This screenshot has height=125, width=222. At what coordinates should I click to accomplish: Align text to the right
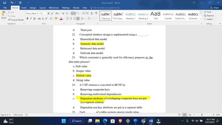74,18
